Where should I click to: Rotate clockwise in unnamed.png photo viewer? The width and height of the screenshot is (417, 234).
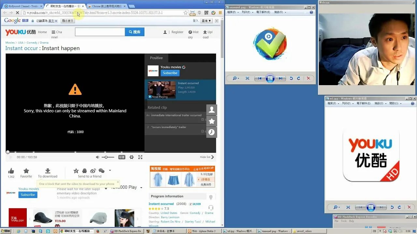298,78
